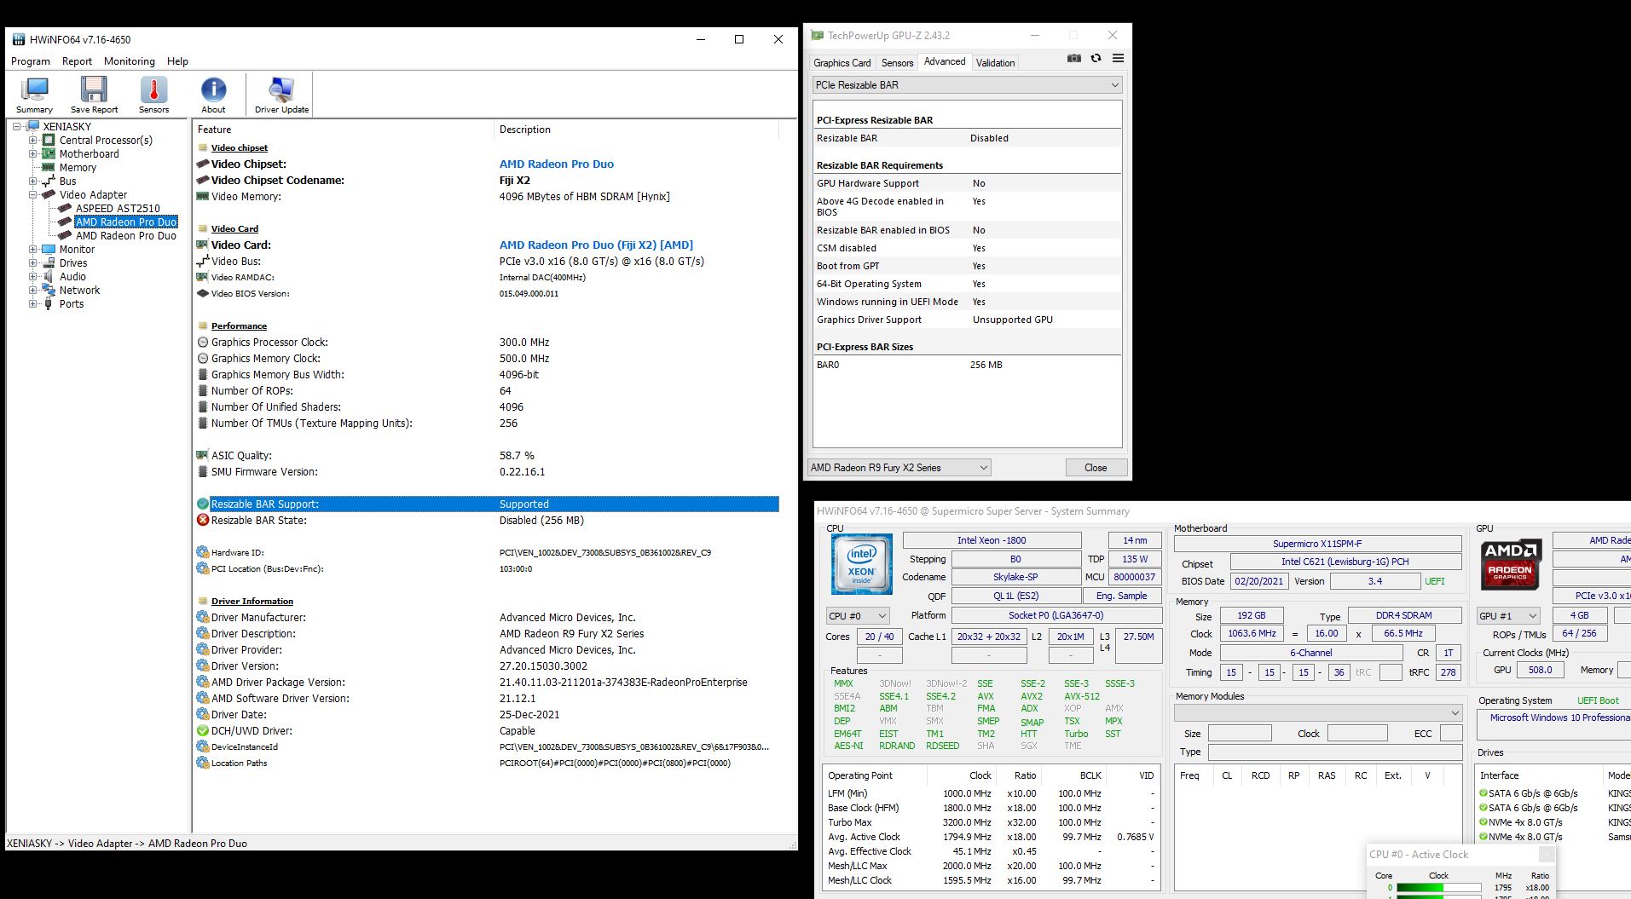The width and height of the screenshot is (1631, 899).
Task: Collapse the Video Adapter tree branch
Action: click(32, 194)
